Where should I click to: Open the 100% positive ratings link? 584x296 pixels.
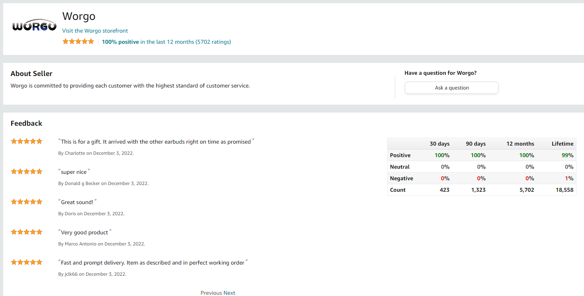point(166,42)
